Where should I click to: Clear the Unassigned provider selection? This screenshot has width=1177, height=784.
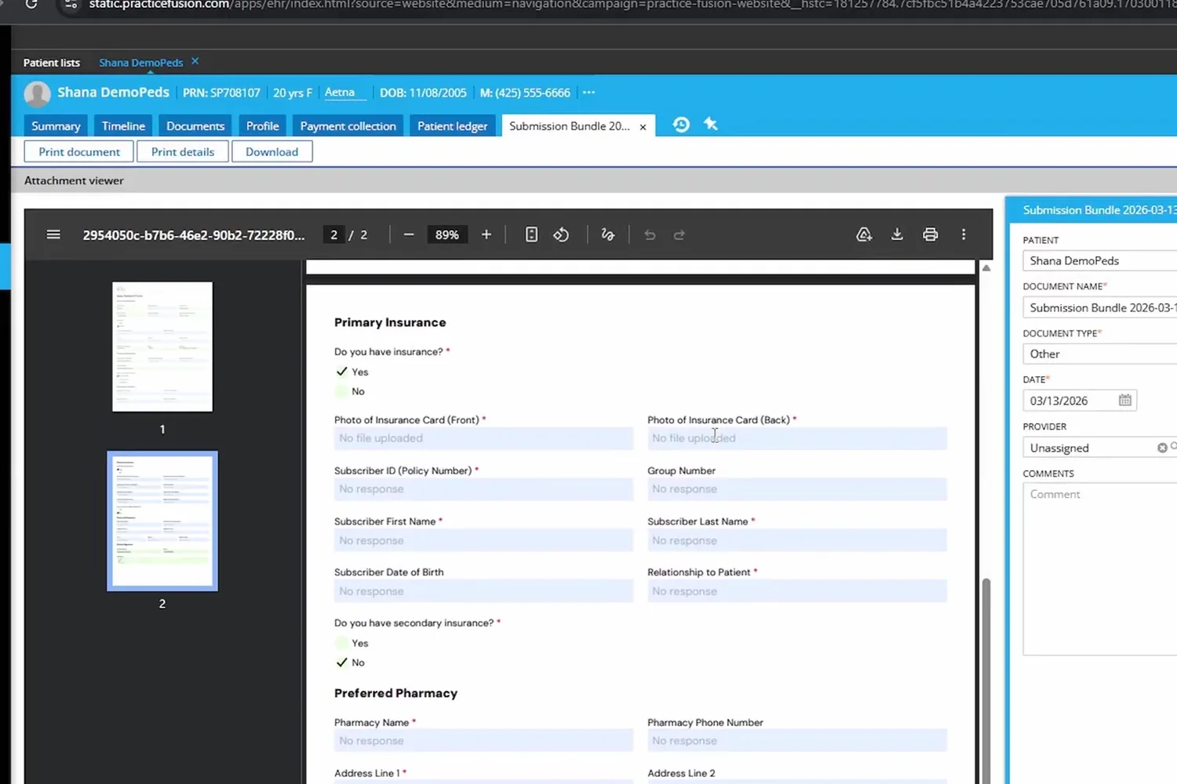pyautogui.click(x=1162, y=448)
